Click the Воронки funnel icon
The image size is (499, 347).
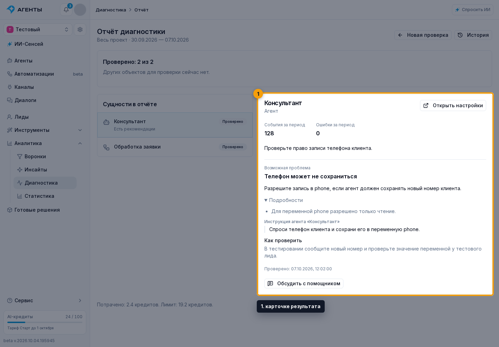pyautogui.click(x=20, y=156)
